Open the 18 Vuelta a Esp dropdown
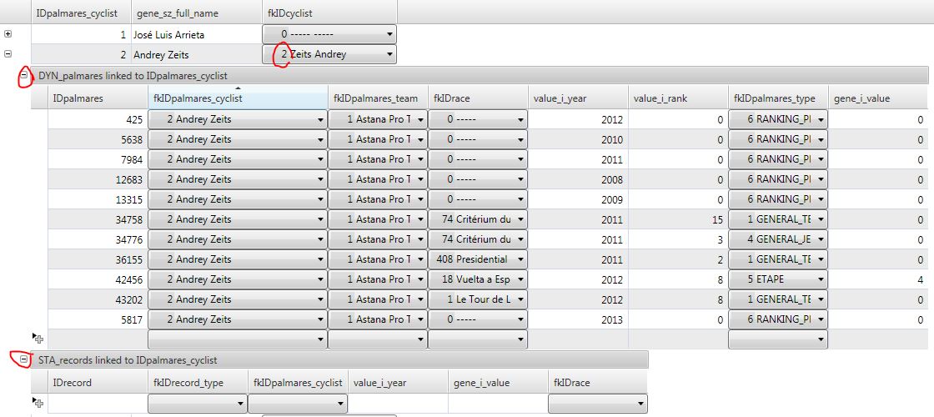The height and width of the screenshot is (417, 934). [x=520, y=279]
